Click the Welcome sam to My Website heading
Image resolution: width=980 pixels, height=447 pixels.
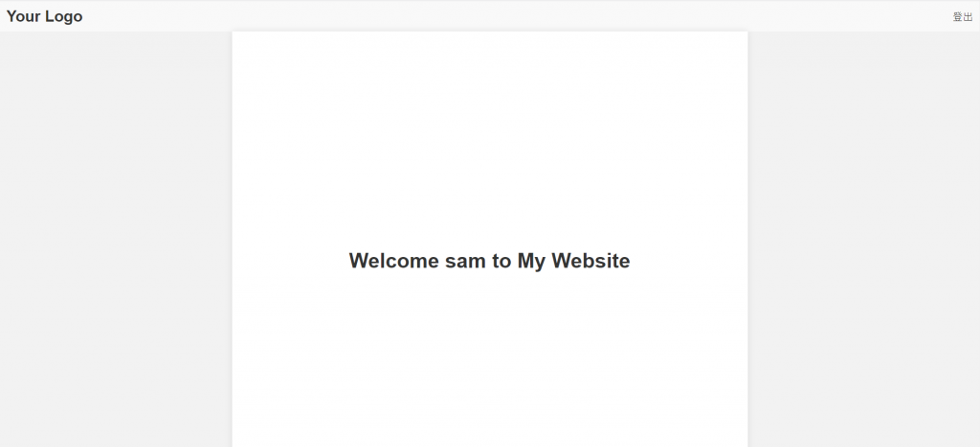[x=489, y=261]
